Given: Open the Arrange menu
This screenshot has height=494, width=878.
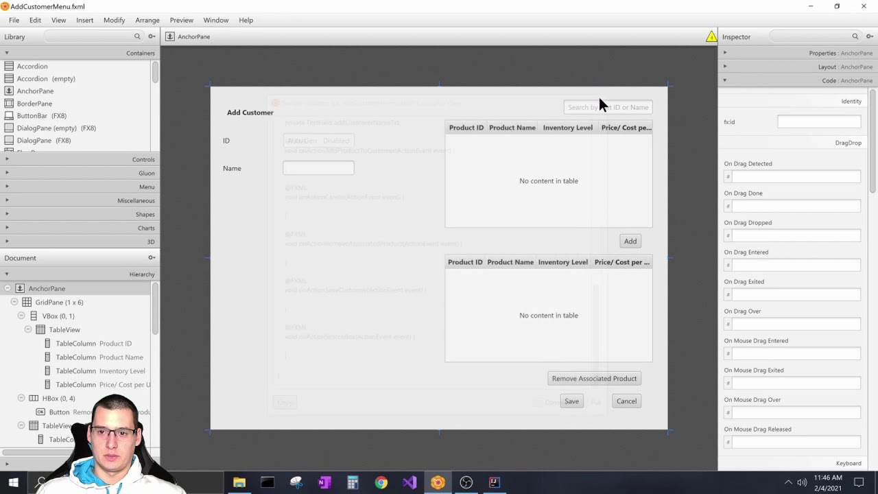Looking at the screenshot, I should point(147,20).
